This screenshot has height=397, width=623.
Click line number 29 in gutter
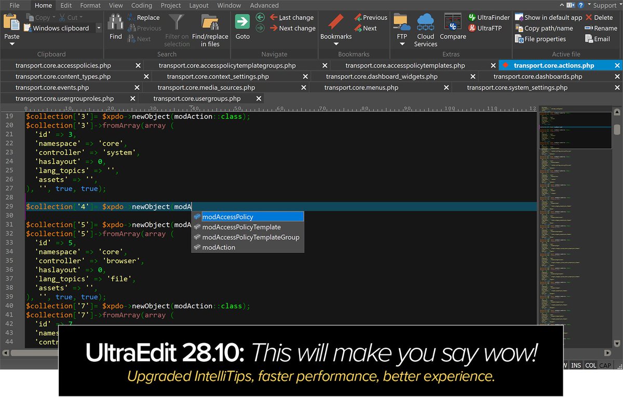click(x=9, y=206)
